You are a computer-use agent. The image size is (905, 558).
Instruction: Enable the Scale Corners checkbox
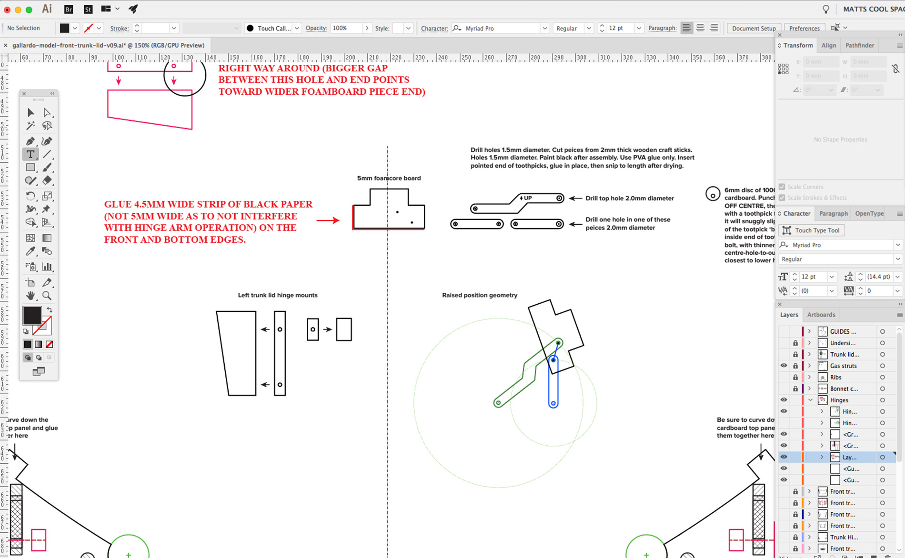(782, 187)
